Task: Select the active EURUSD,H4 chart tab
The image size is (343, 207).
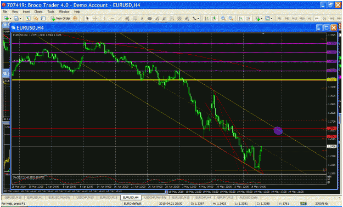Action: click(131, 198)
